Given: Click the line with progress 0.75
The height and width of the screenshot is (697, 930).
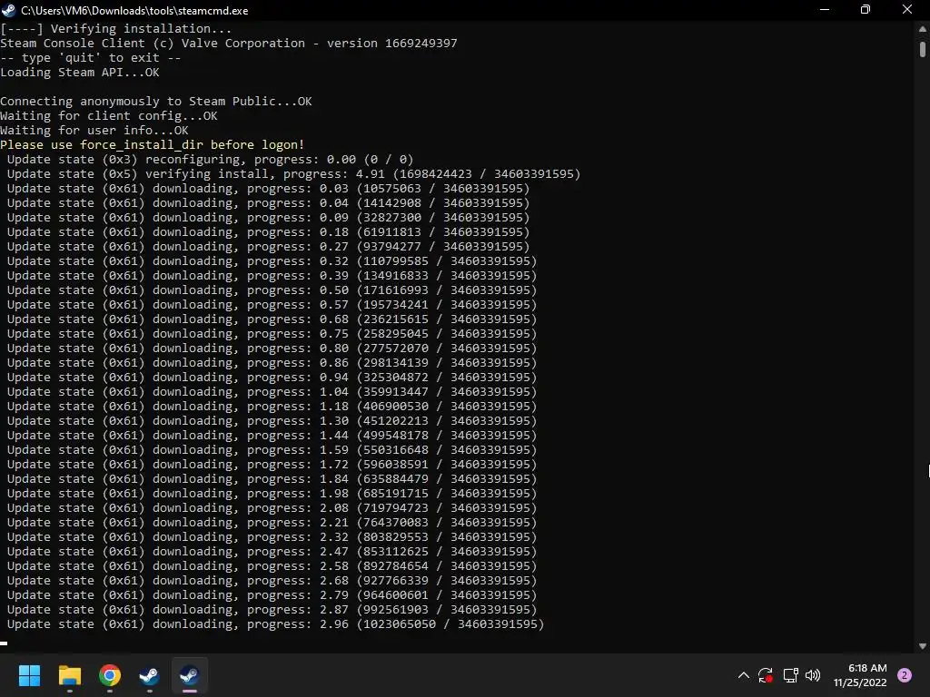Looking at the screenshot, I should click(x=272, y=334).
